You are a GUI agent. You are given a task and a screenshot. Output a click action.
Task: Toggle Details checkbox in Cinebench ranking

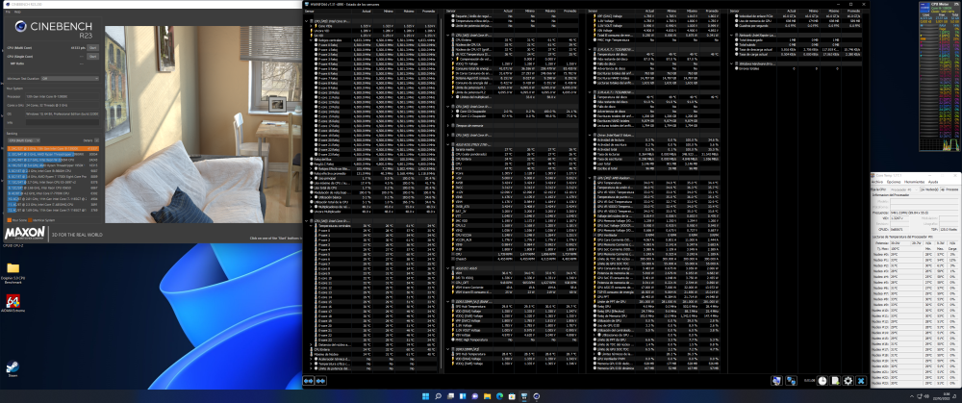coord(97,139)
